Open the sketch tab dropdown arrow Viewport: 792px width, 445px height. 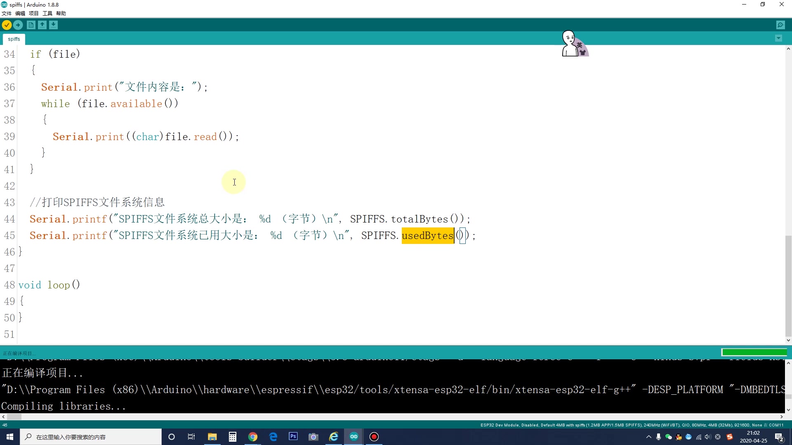pyautogui.click(x=778, y=38)
